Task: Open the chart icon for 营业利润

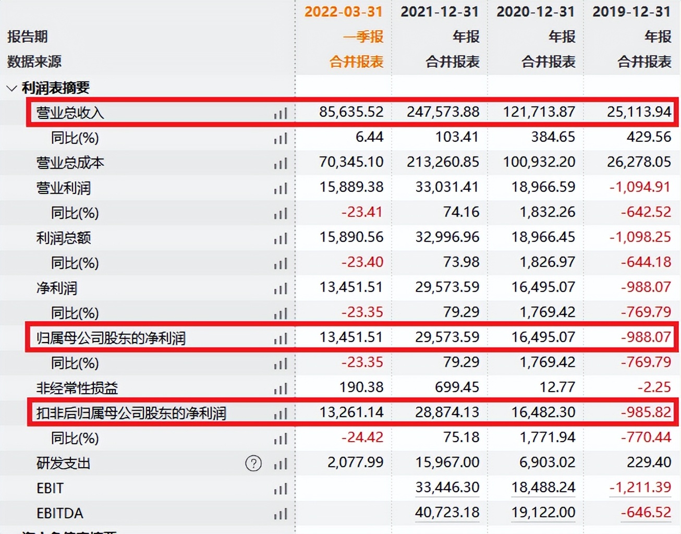Action: click(x=281, y=188)
